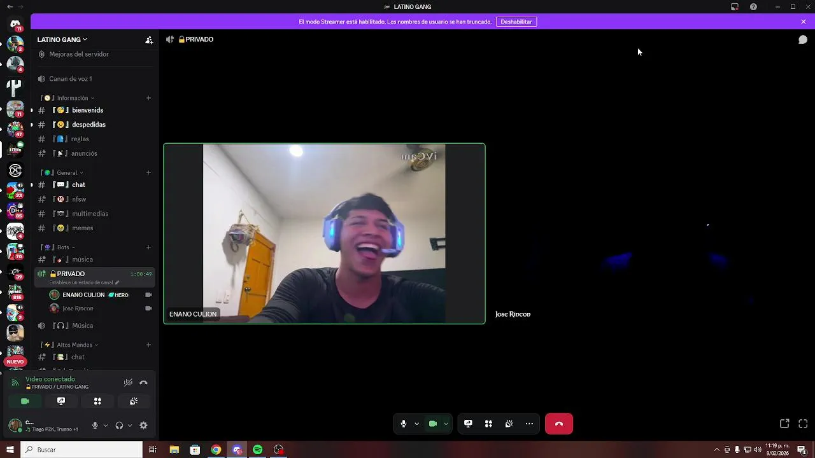The image size is (815, 458).
Task: Select ENANO CULION in PRIVADO channel list
Action: tap(100, 295)
